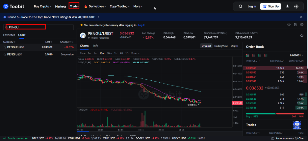
Task: Open Announcements in bottom bar
Action: pos(282,138)
